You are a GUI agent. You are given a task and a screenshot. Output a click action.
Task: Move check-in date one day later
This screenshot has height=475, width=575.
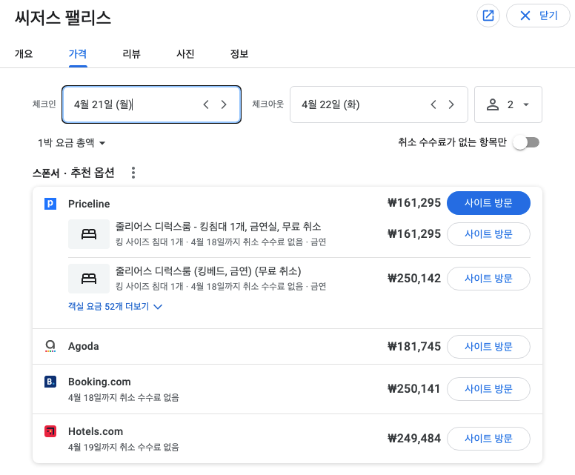click(x=224, y=104)
